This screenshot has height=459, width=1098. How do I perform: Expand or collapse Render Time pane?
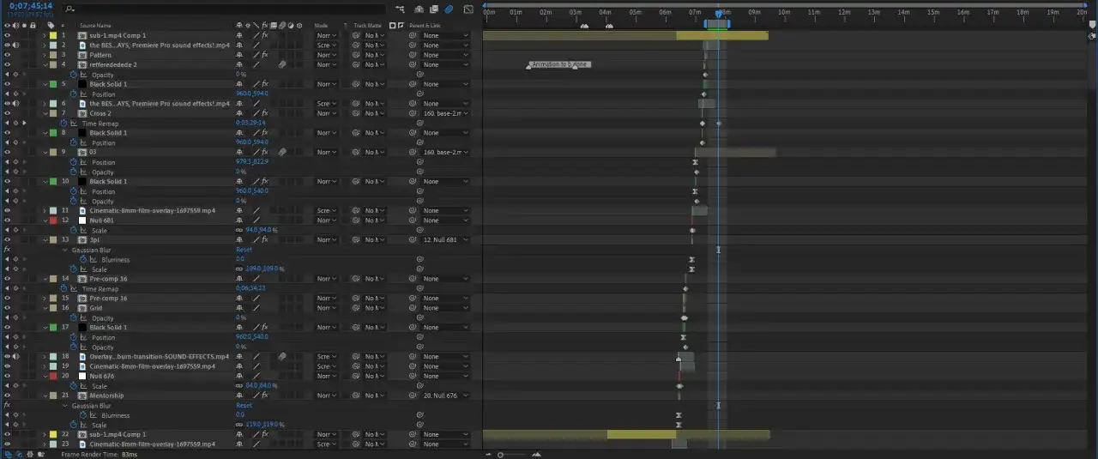39,454
